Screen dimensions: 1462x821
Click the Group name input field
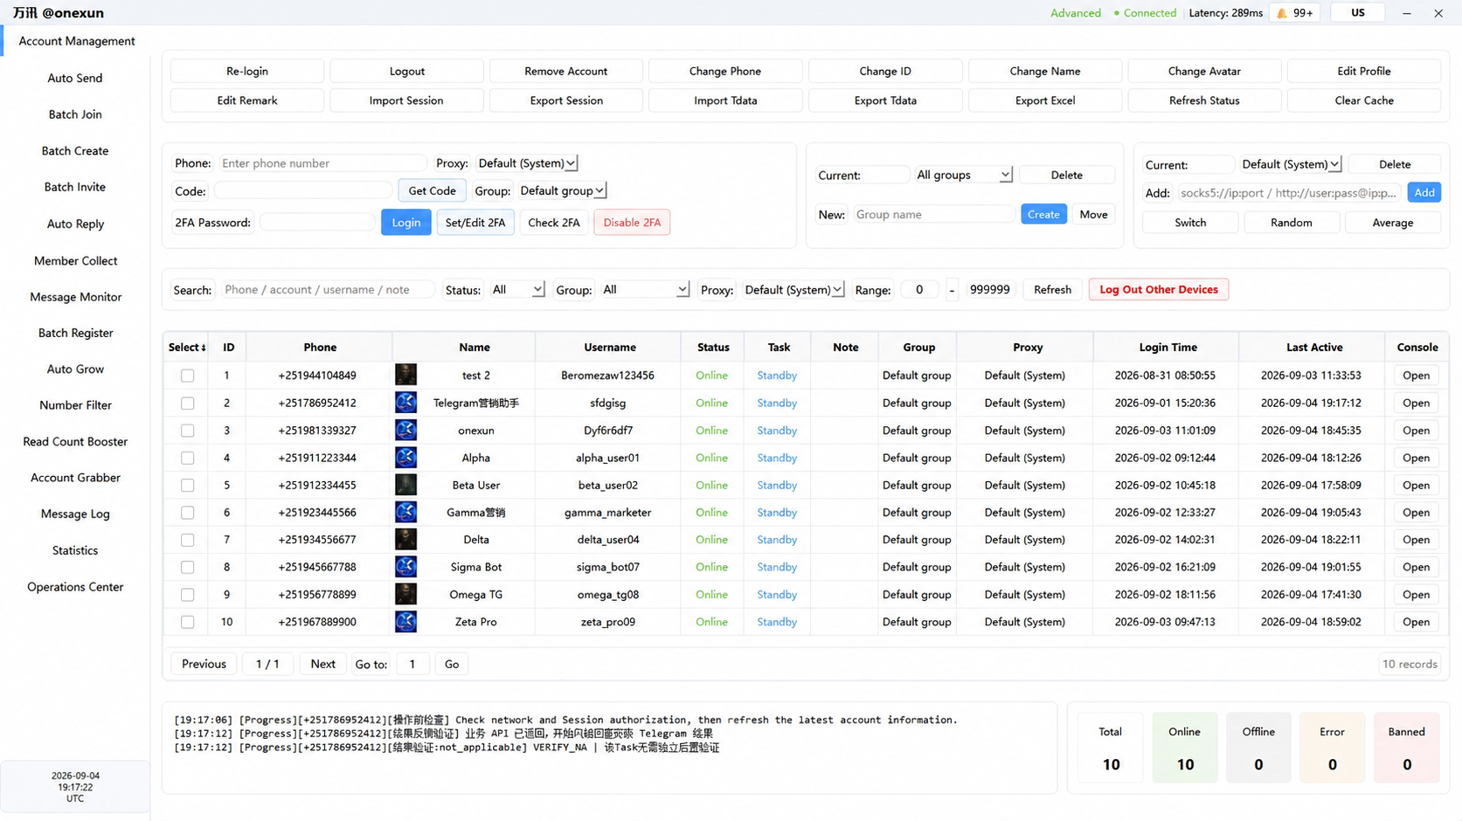coord(933,214)
